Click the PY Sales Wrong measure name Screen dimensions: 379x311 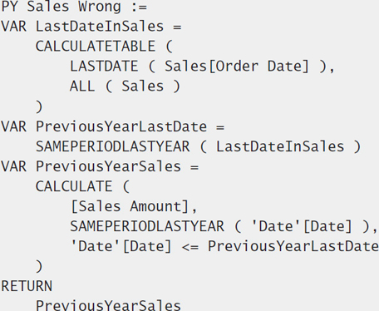click(61, 7)
